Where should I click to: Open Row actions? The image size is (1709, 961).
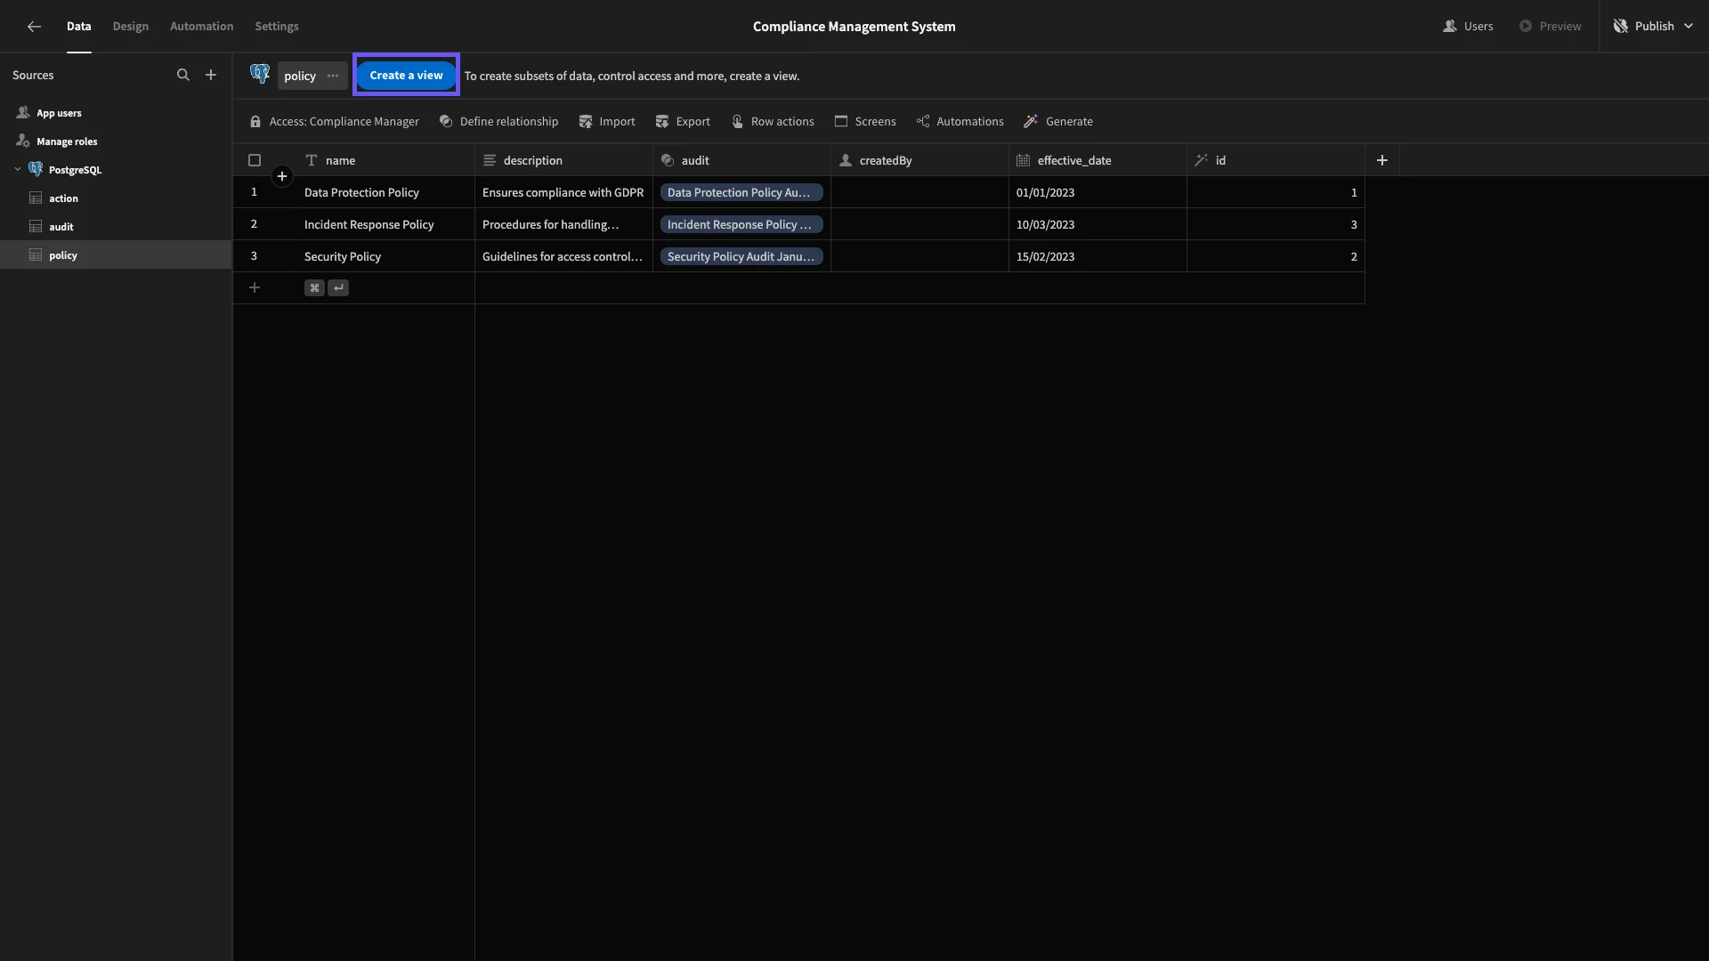click(x=773, y=122)
